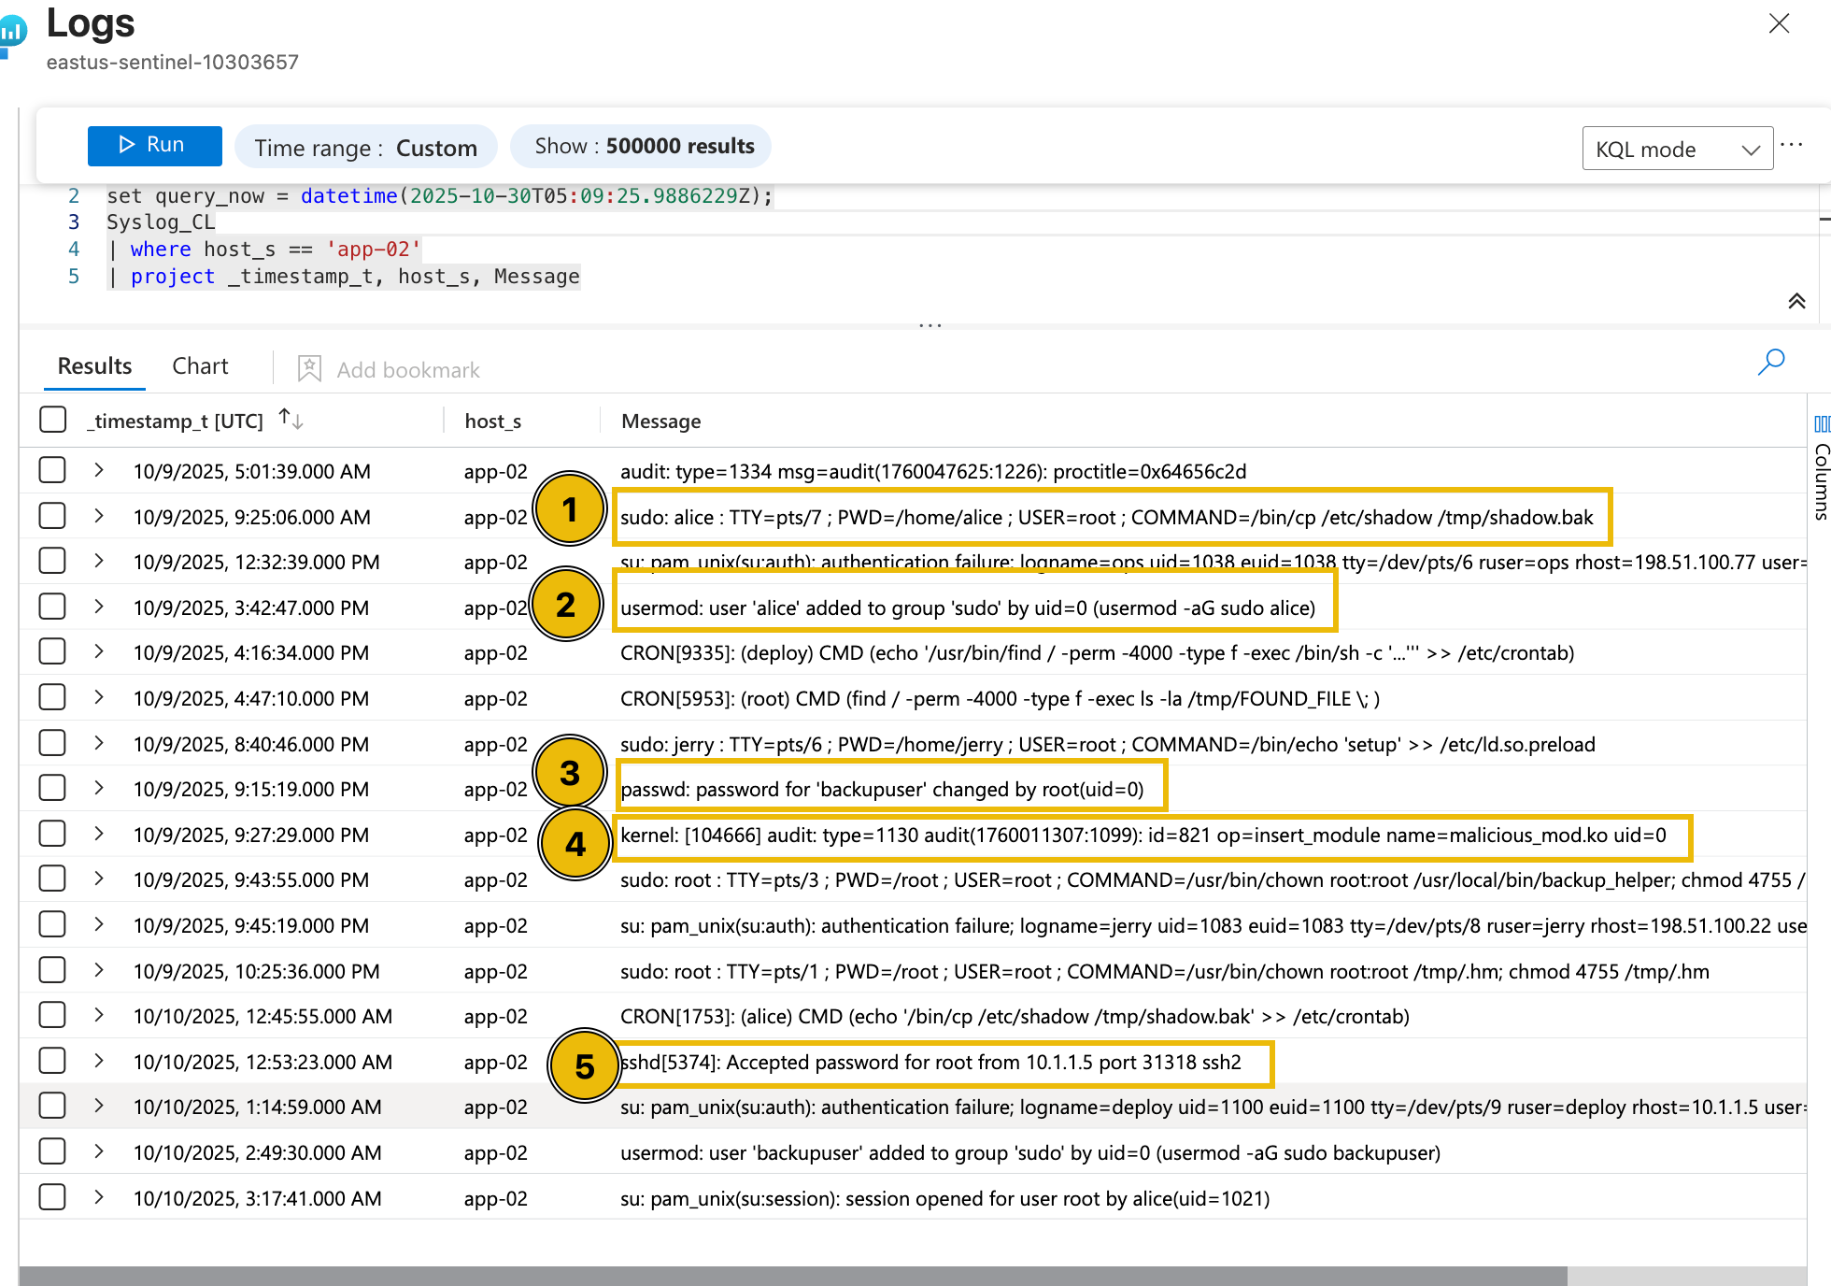Check the select-all checkbox in the table header
The width and height of the screenshot is (1831, 1286).
coord(52,420)
